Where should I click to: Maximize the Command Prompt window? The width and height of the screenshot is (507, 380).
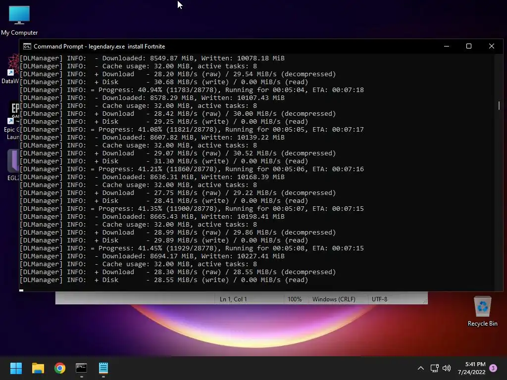coord(469,46)
